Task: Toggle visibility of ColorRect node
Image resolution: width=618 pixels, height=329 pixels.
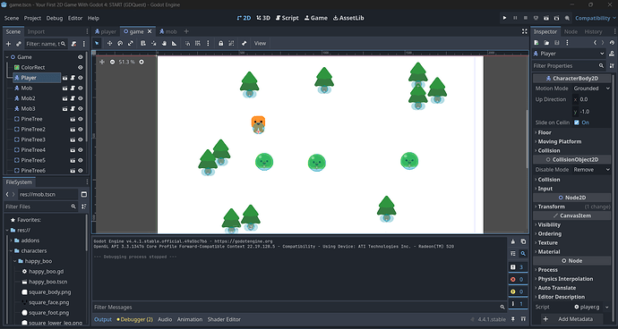Action: pos(81,67)
